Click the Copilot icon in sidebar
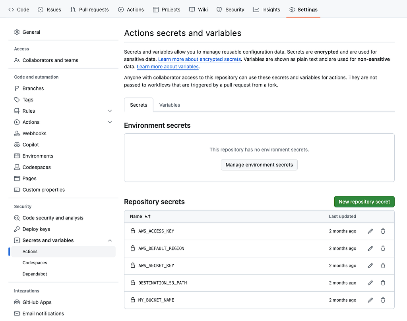The image size is (407, 321). pos(17,144)
